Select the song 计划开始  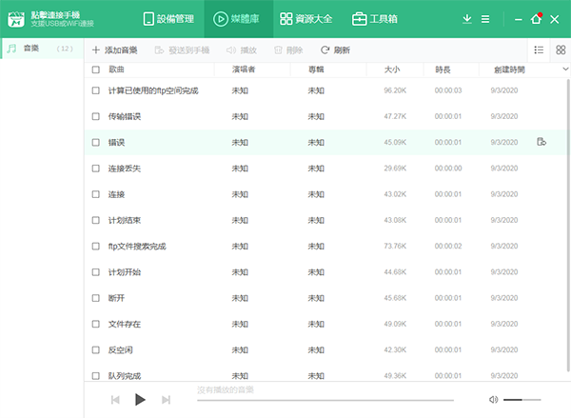(x=125, y=272)
